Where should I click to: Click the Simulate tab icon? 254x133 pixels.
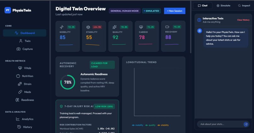pyautogui.click(x=218, y=6)
